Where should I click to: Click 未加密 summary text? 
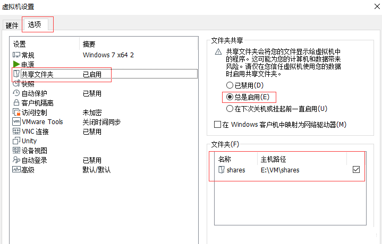(92, 112)
